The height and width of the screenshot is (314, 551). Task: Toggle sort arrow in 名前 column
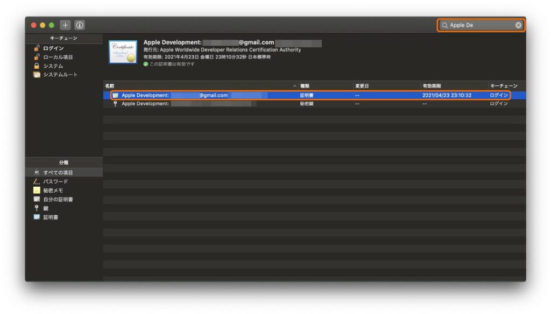point(294,86)
